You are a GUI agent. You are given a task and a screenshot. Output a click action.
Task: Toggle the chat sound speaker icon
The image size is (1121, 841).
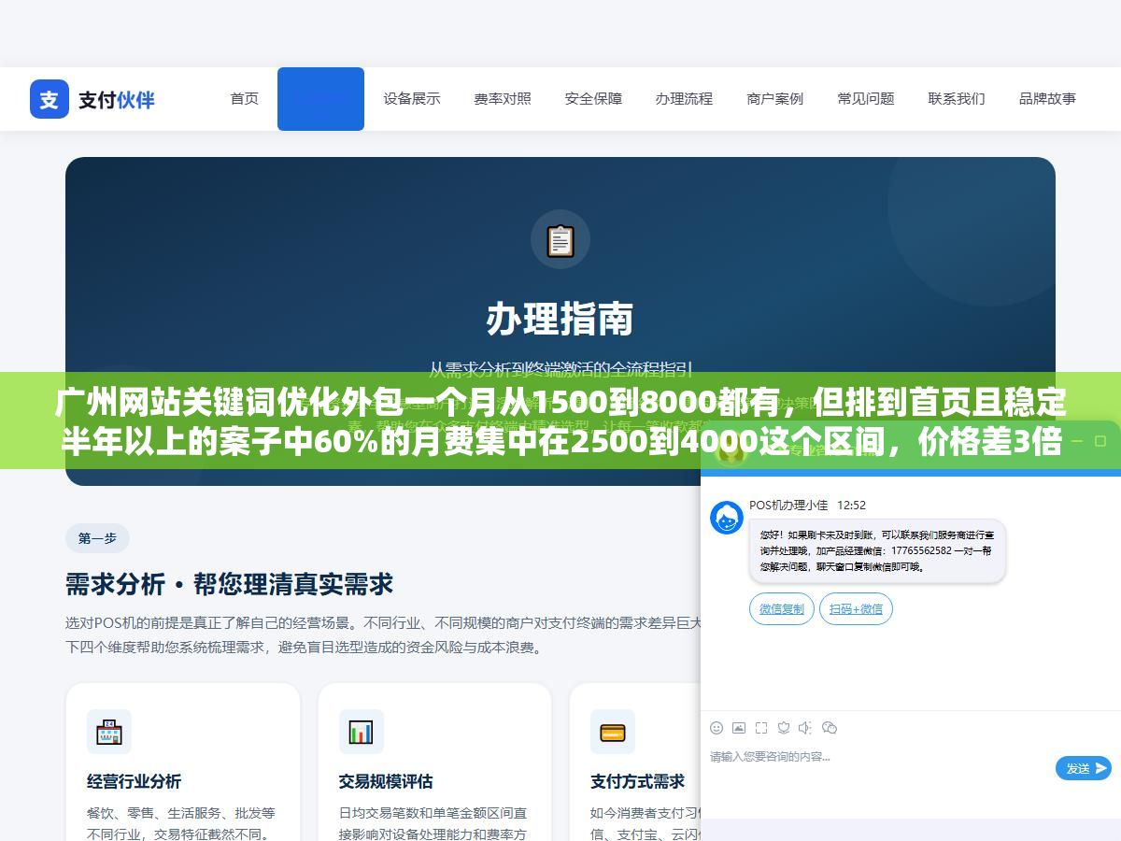click(x=806, y=727)
